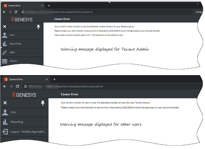Click Licence Error heading in bottom window
The image size is (205, 149).
coord(70,94)
